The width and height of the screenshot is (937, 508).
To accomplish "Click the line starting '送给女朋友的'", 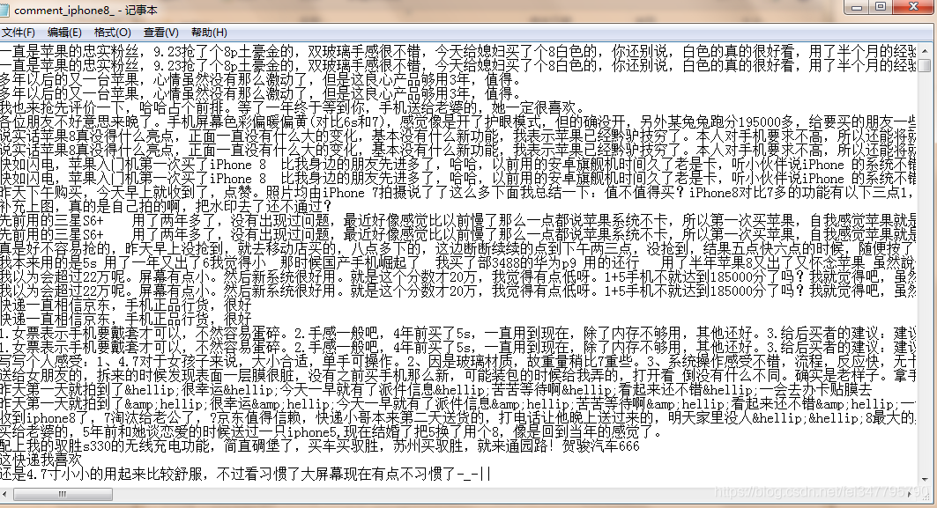I will point(458,375).
